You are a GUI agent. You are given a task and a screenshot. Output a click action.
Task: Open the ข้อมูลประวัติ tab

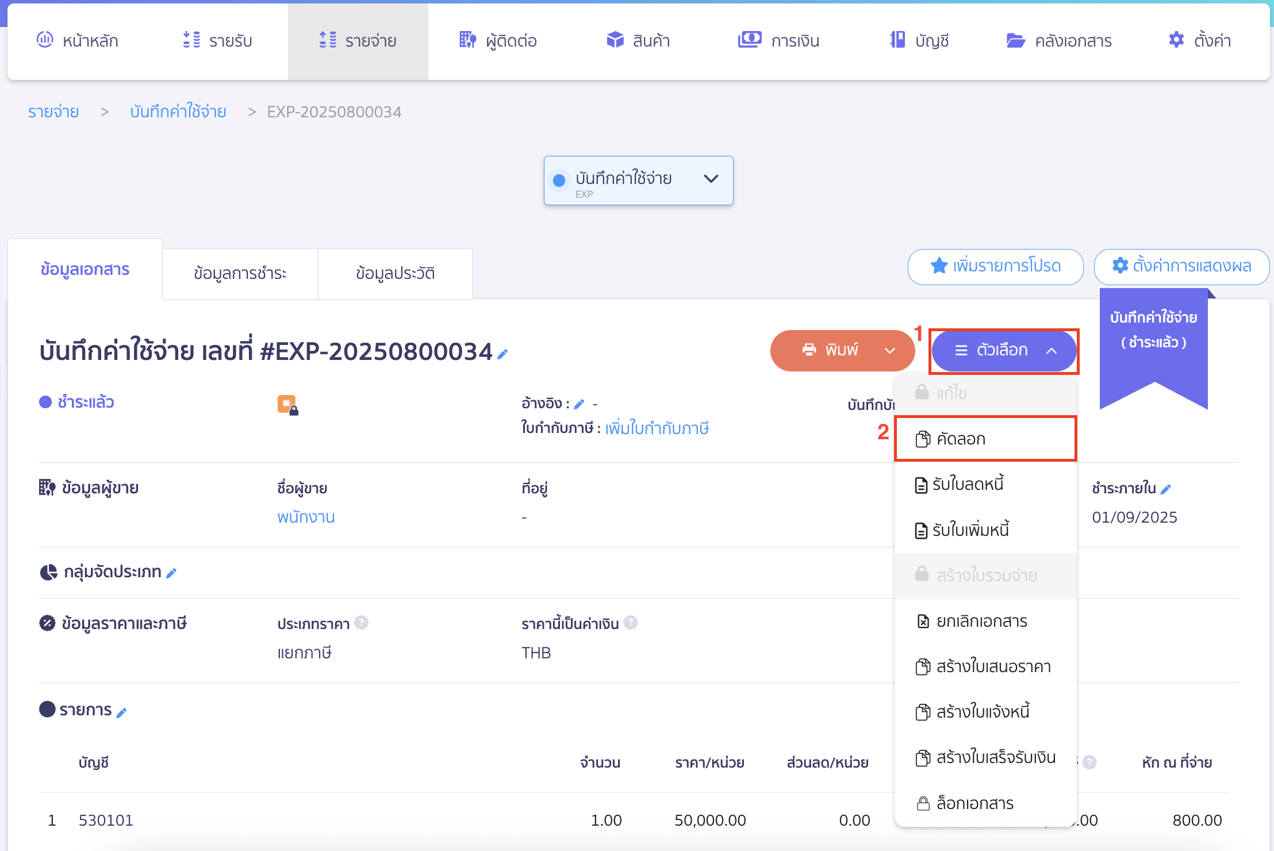click(x=395, y=273)
